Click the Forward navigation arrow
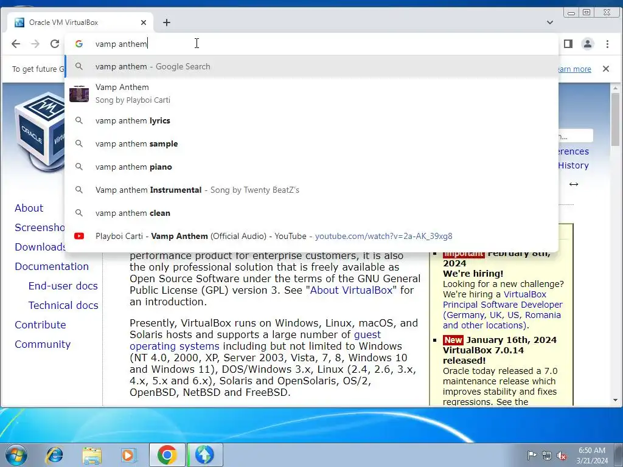This screenshot has width=623, height=467. click(35, 44)
